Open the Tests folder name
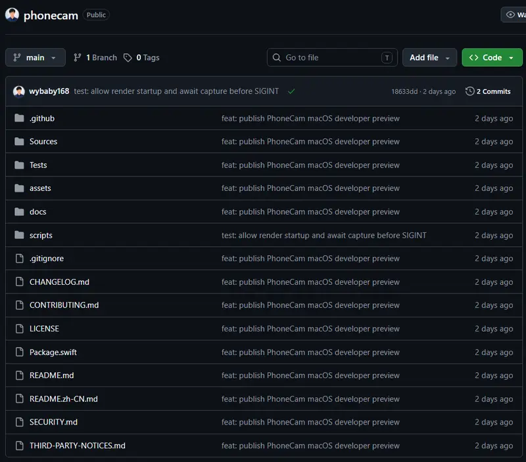Image resolution: width=526 pixels, height=462 pixels. pyautogui.click(x=38, y=165)
